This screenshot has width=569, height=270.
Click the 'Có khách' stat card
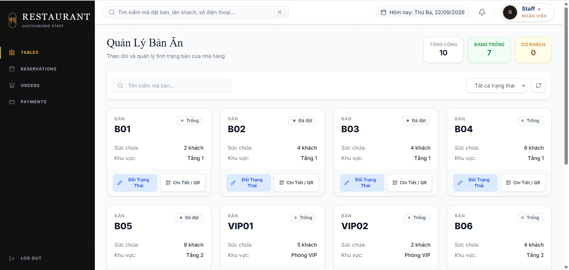pyautogui.click(x=533, y=50)
